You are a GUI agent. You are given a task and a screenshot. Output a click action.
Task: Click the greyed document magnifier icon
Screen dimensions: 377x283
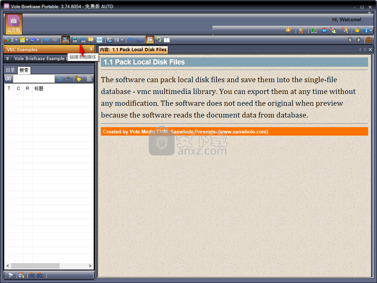(x=89, y=78)
